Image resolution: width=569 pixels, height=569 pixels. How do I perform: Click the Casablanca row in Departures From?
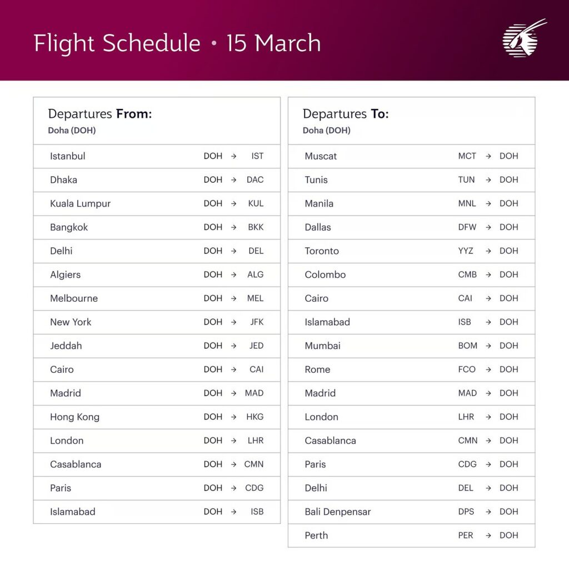tap(157, 465)
